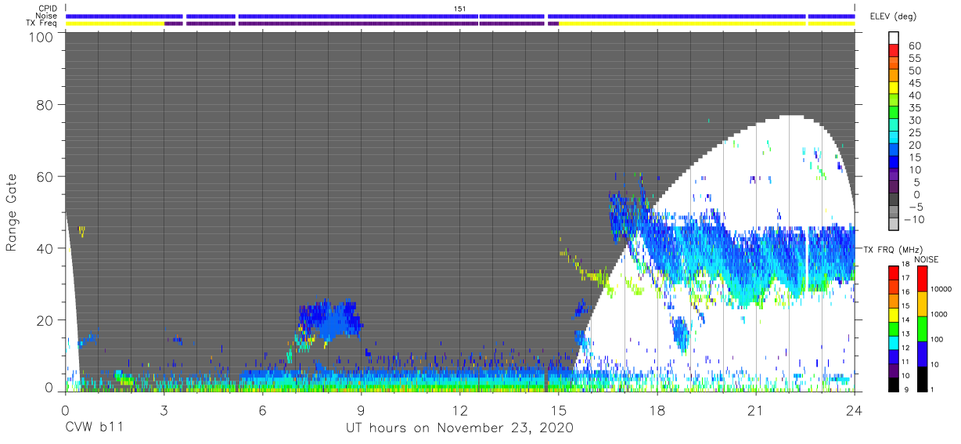Click the 'Noise' label above the plot
Screen dimensions: 961x444
pos(47,16)
